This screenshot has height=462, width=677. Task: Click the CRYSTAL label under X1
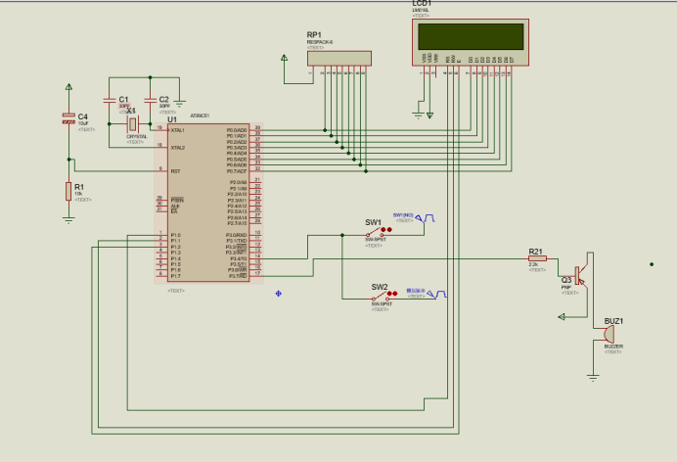137,137
